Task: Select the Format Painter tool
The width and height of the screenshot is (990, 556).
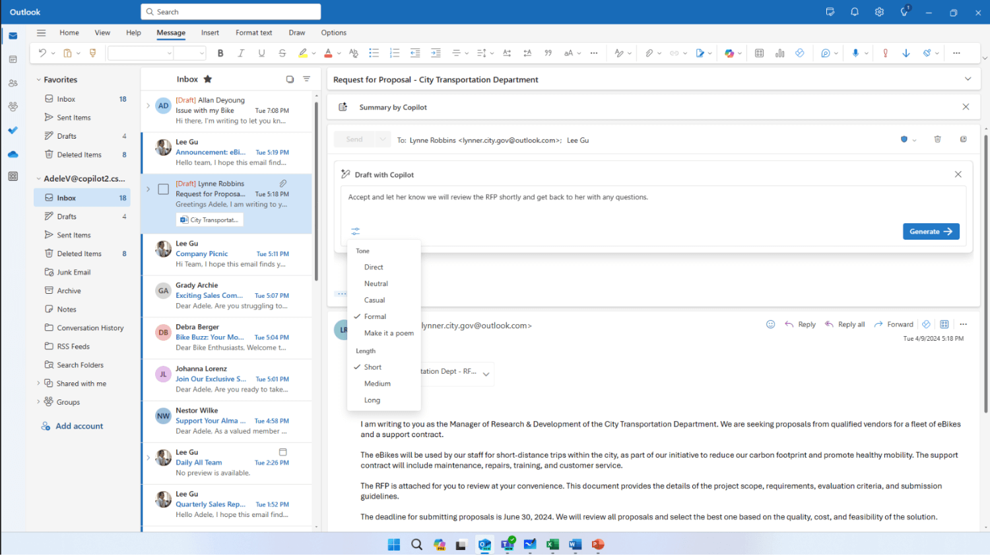Action: pyautogui.click(x=92, y=53)
